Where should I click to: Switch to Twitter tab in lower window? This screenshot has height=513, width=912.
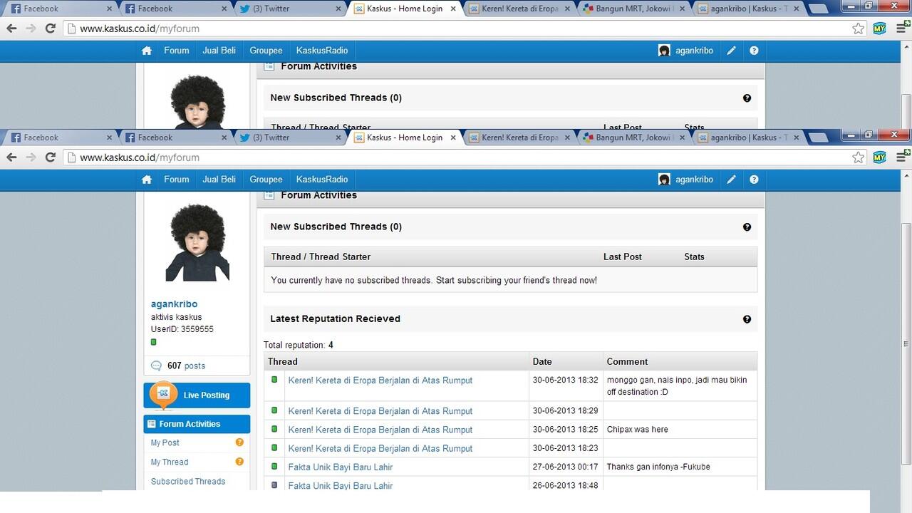click(289, 138)
